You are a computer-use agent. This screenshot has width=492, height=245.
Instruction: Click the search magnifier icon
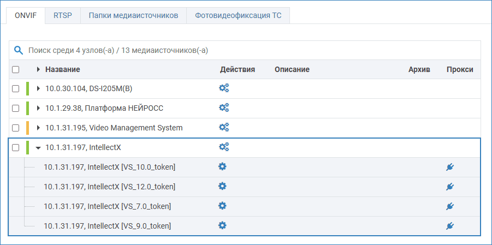coord(19,50)
